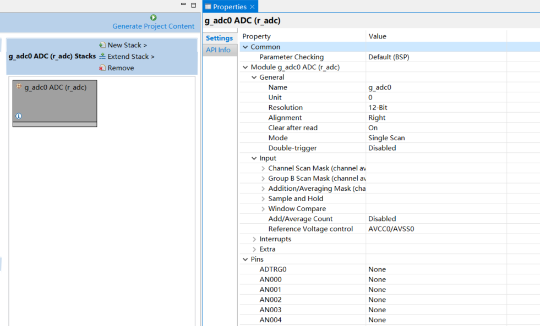Viewport: 540px width, 326px height.
Task: Close the Properties tab
Action: pyautogui.click(x=252, y=7)
